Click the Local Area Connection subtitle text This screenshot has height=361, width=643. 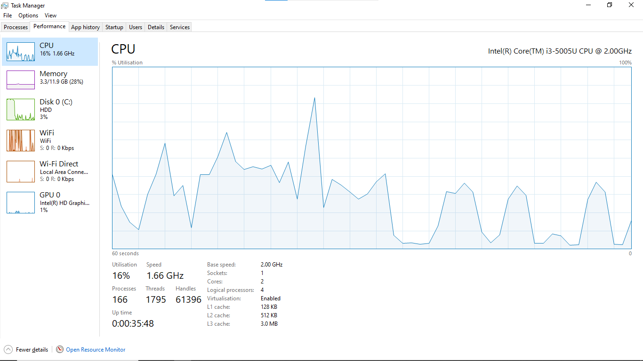click(64, 172)
